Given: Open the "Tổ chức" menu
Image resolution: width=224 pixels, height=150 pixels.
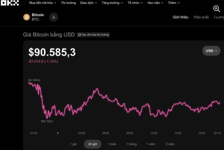Looking at the screenshot, I should coord(135,3).
